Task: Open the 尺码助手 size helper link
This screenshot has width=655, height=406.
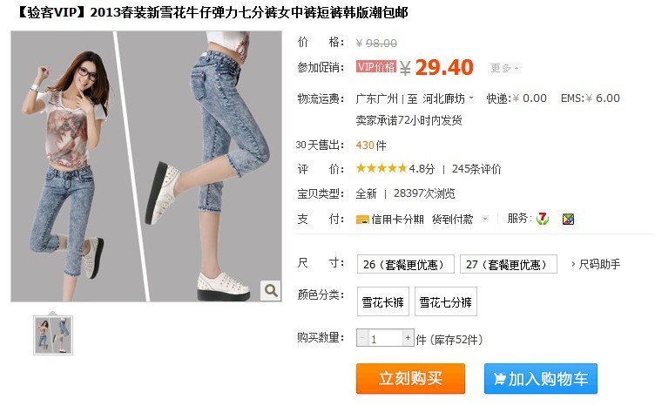Action: click(596, 264)
